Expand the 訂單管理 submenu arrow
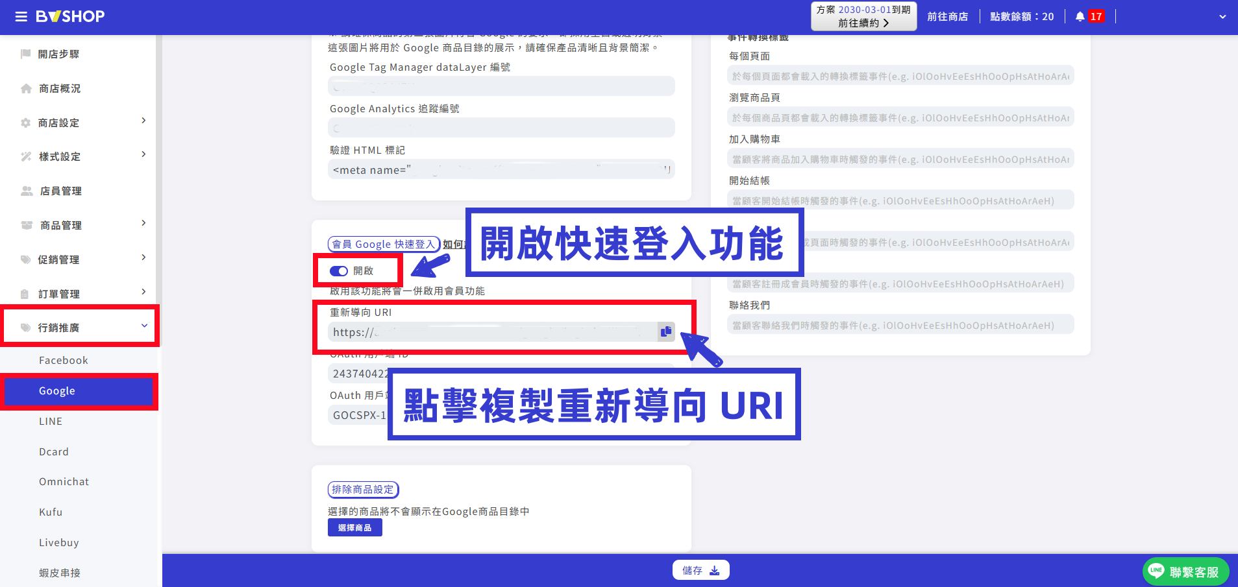The height and width of the screenshot is (587, 1238). pyautogui.click(x=143, y=292)
